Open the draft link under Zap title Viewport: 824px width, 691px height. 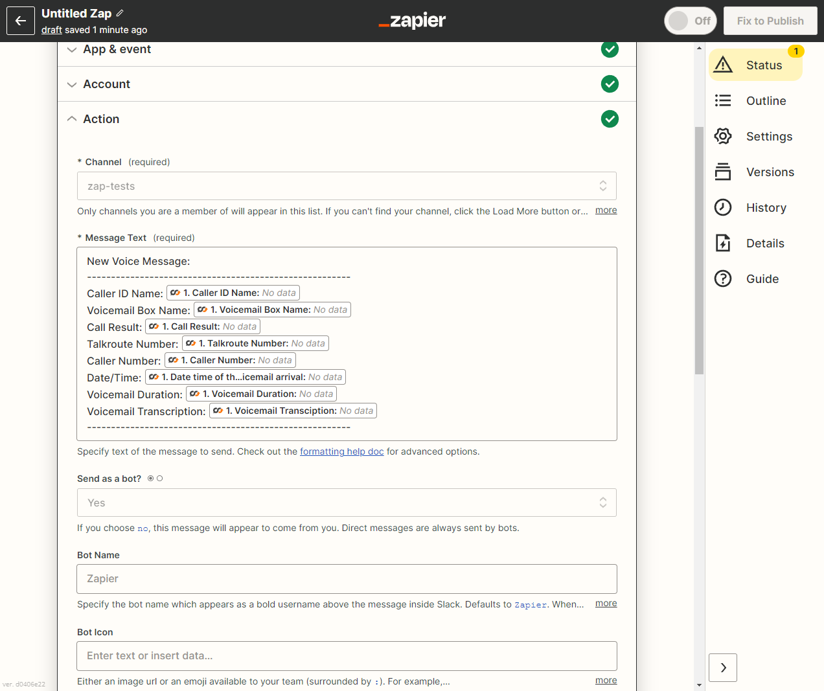pos(52,30)
